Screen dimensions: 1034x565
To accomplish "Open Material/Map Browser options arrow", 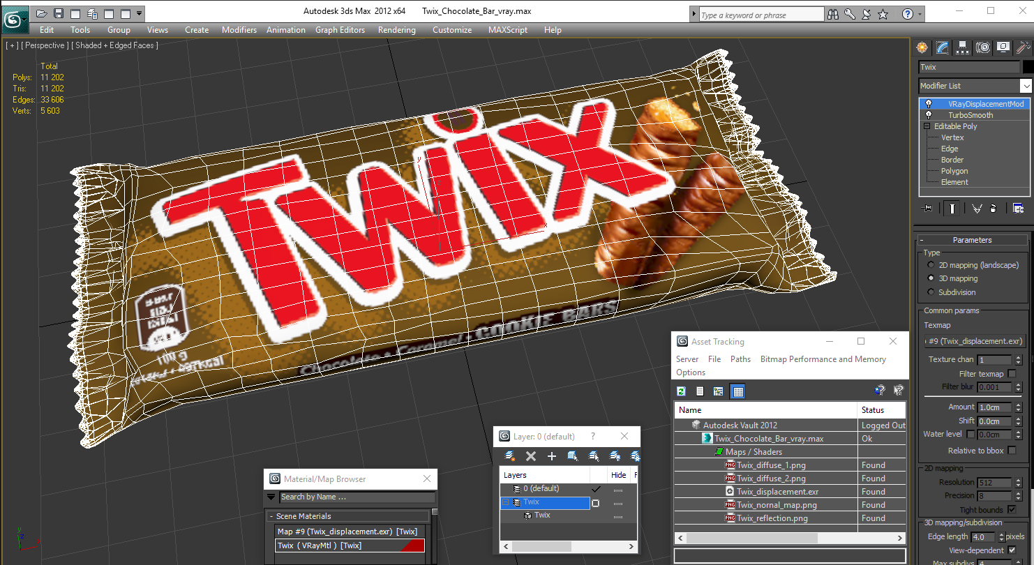I will [271, 497].
